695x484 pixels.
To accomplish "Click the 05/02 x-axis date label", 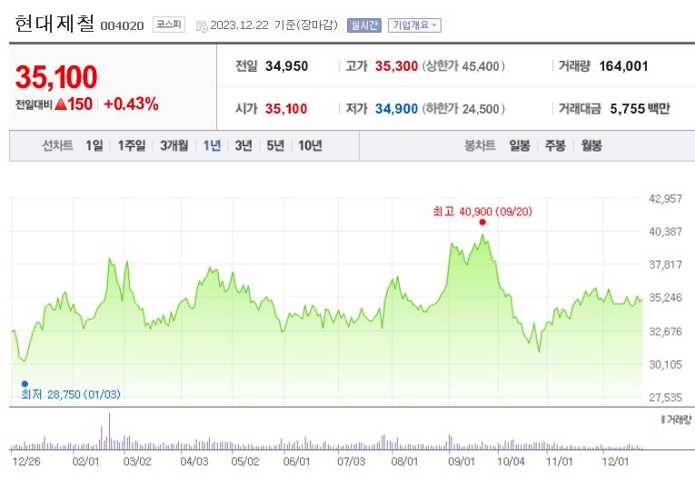I will click(x=245, y=461).
